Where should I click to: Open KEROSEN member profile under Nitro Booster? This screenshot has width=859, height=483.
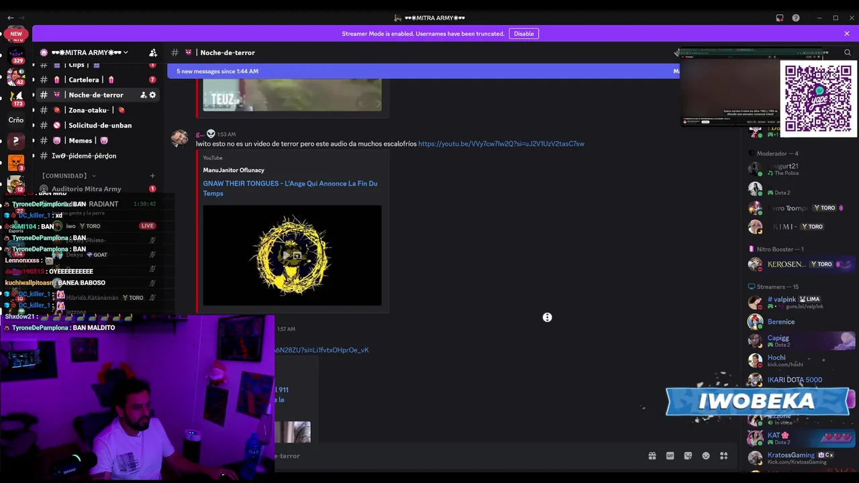click(x=801, y=264)
